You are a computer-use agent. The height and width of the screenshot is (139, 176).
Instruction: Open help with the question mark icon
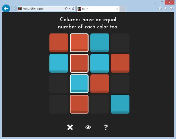106,127
